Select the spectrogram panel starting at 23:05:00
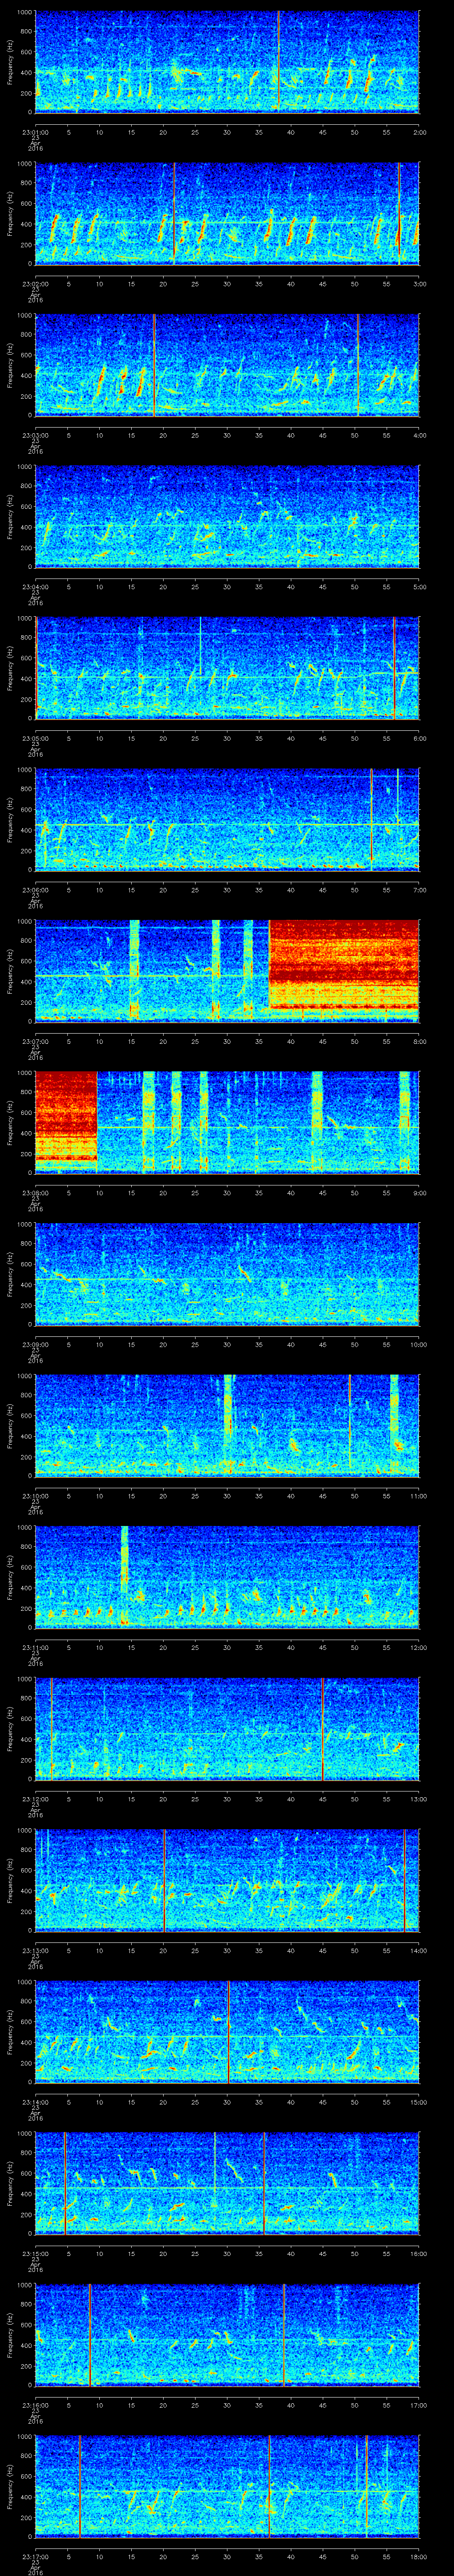Viewport: 454px width, 2576px height. coord(227,668)
